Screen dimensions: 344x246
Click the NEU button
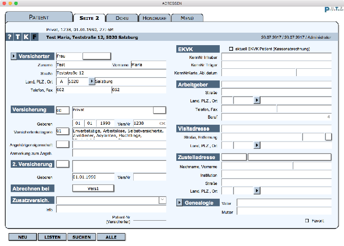(x=23, y=237)
